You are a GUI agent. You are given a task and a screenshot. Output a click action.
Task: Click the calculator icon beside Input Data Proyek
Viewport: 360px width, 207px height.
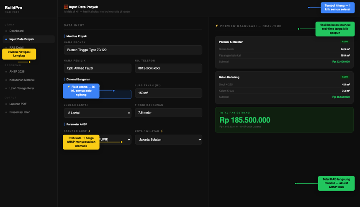(66, 7)
